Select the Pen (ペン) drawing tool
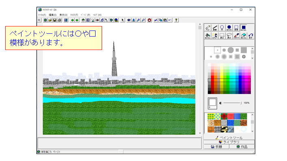Viewport: 287px width, 161px height. [208, 28]
